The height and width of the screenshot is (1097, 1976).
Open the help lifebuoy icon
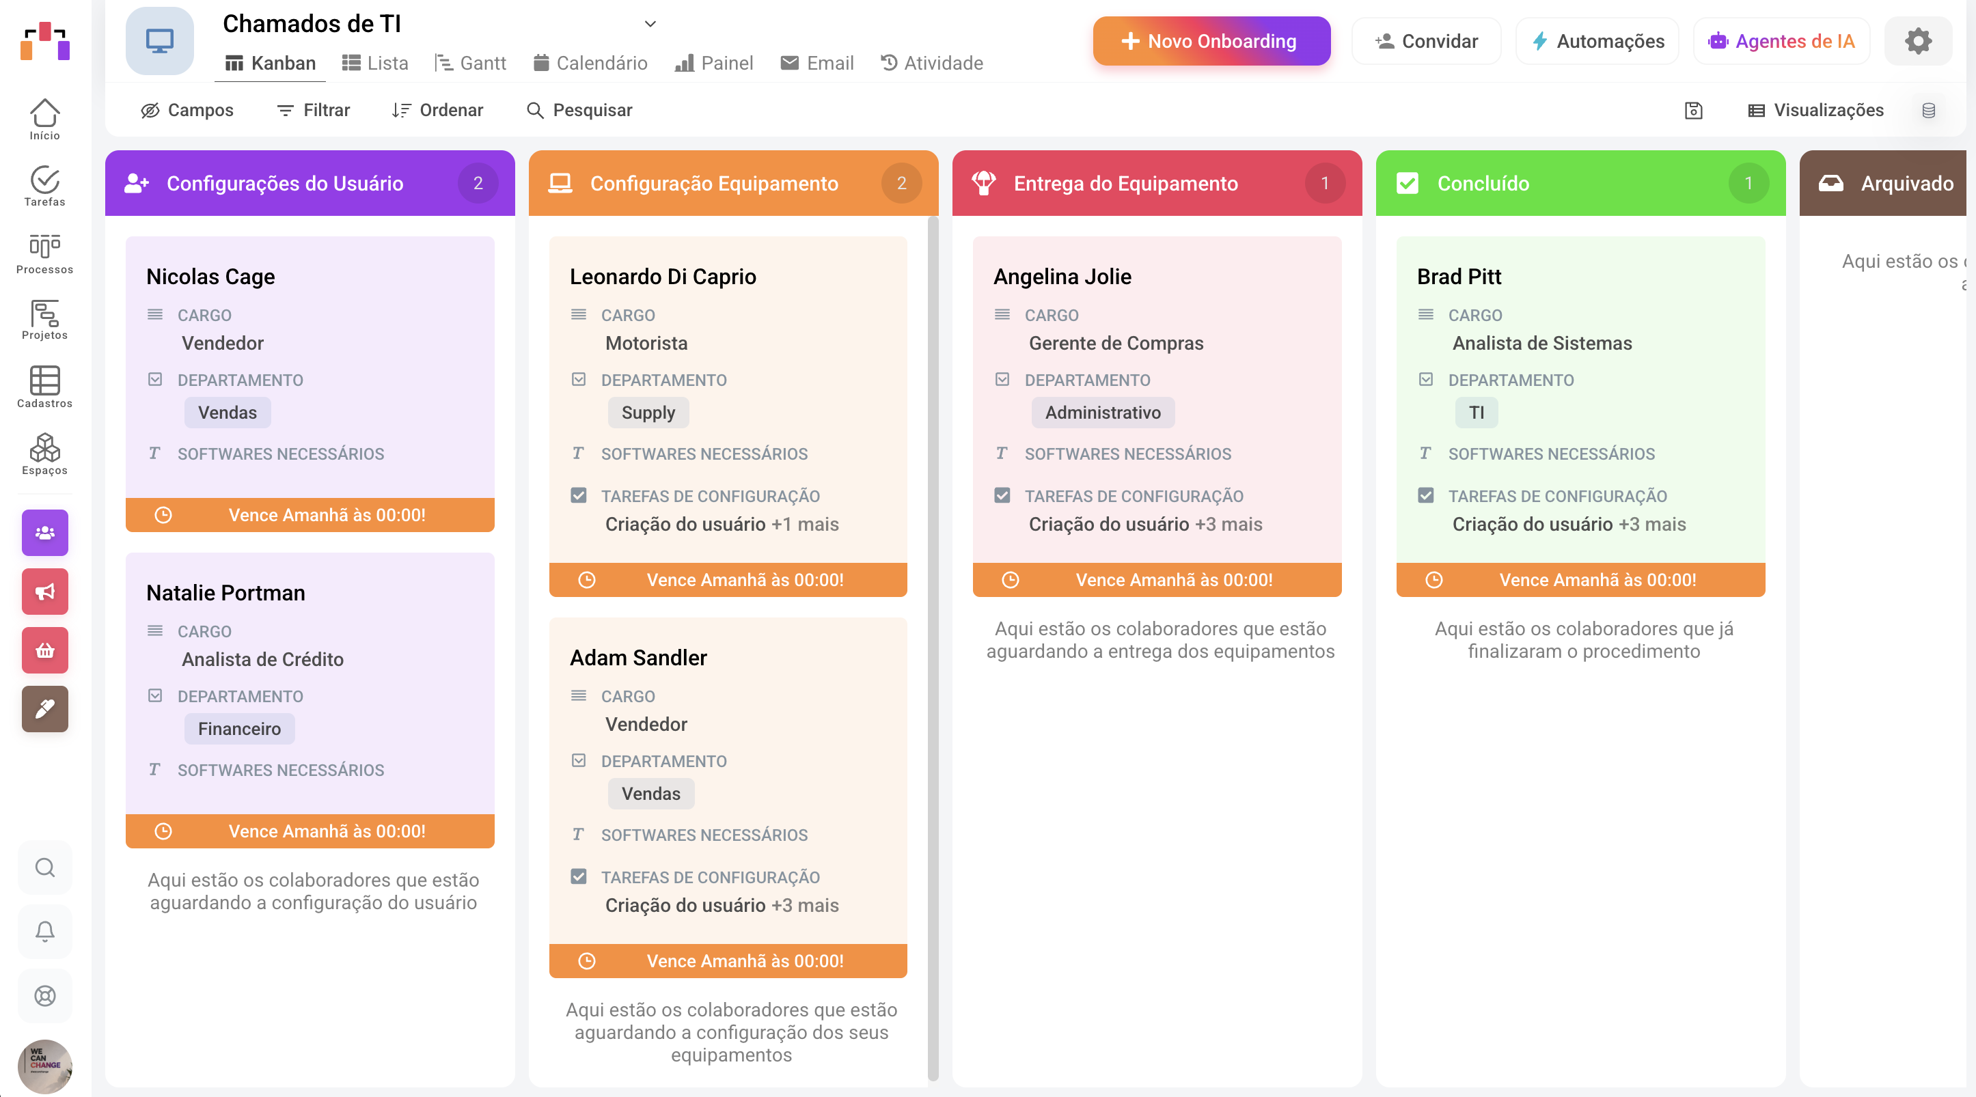pyautogui.click(x=44, y=996)
